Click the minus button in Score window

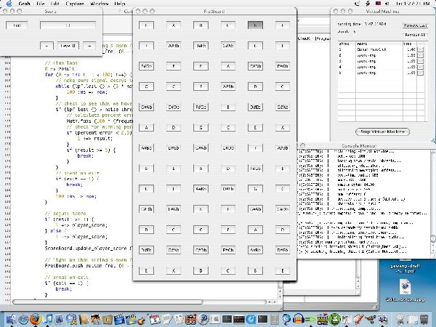tap(47, 46)
